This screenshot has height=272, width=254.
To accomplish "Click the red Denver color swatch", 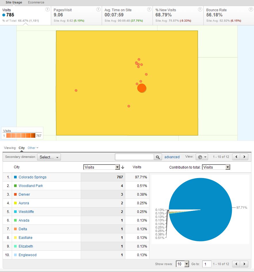I will (x=16, y=194).
